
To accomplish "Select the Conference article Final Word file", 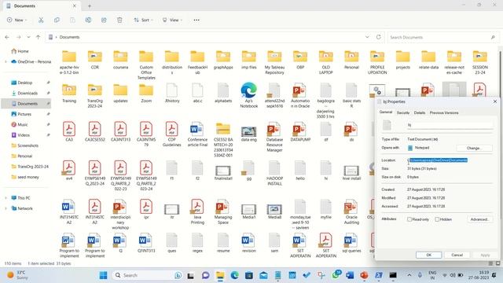I will click(197, 134).
